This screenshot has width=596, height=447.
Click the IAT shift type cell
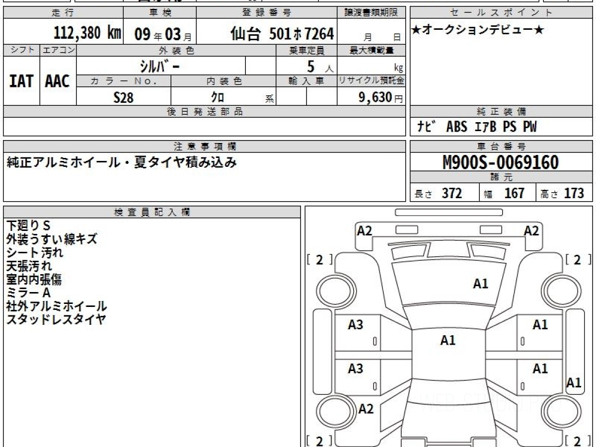click(21, 81)
